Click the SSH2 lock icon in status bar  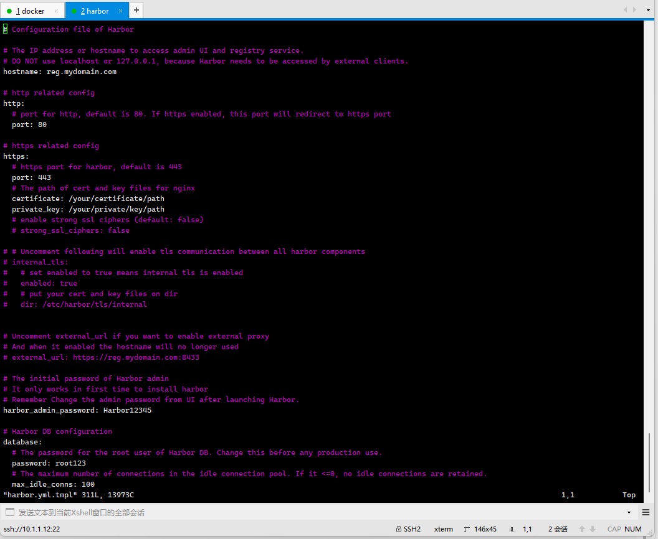tap(399, 529)
